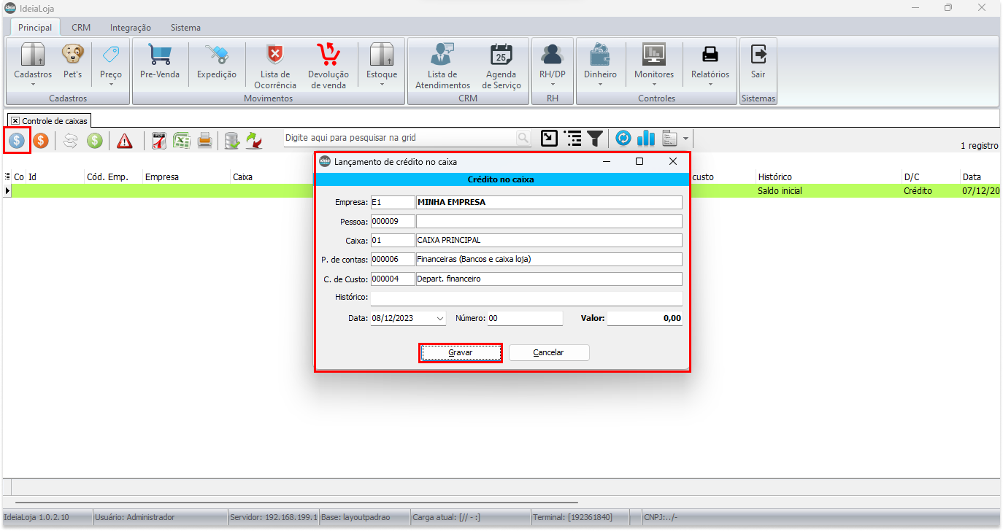
Task: Switch to the CRM ribbon tab
Action: 81,28
